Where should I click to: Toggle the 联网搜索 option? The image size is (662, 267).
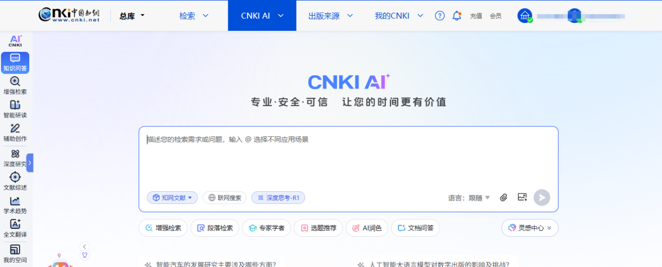click(x=224, y=198)
